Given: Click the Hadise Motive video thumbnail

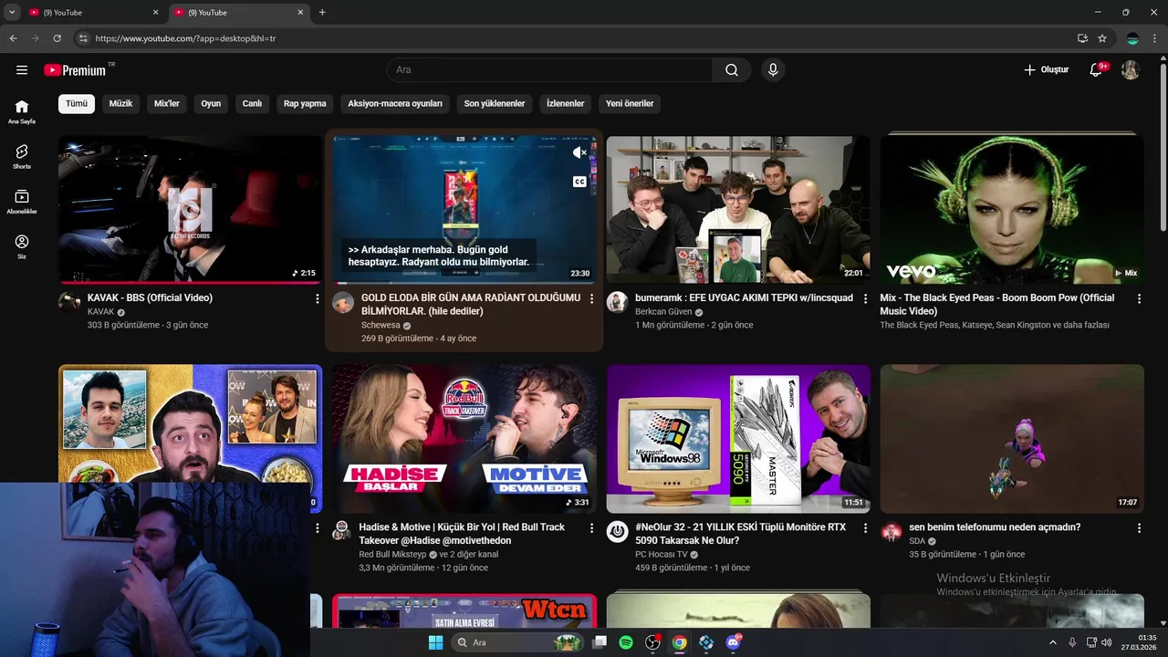Looking at the screenshot, I should [x=464, y=439].
